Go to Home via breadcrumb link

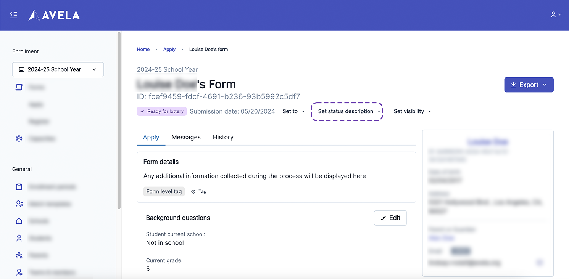pyautogui.click(x=143, y=50)
